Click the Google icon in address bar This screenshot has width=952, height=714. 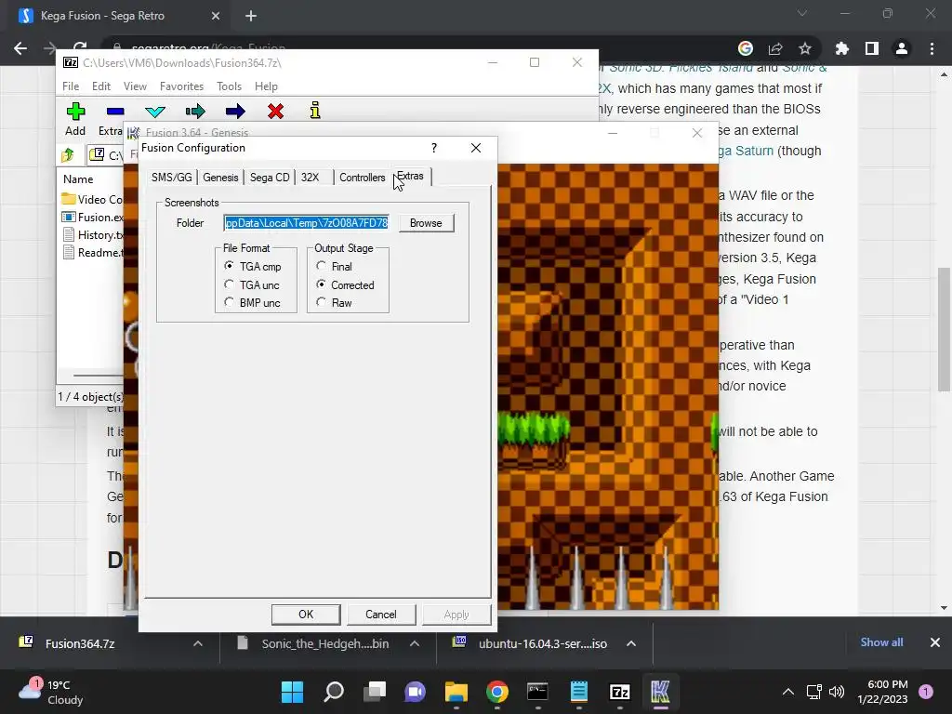point(746,48)
